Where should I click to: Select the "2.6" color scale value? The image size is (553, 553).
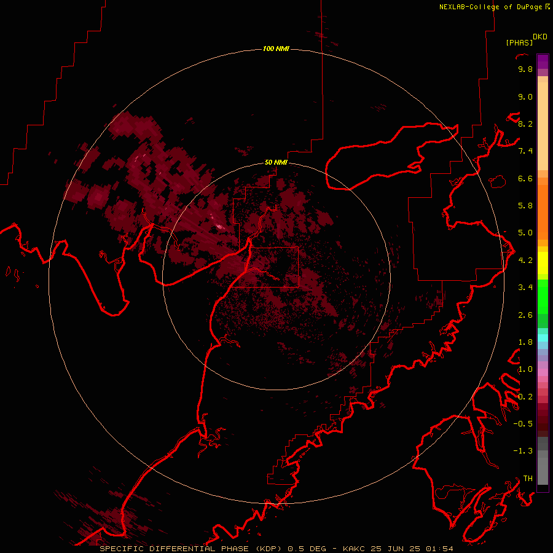pos(525,315)
